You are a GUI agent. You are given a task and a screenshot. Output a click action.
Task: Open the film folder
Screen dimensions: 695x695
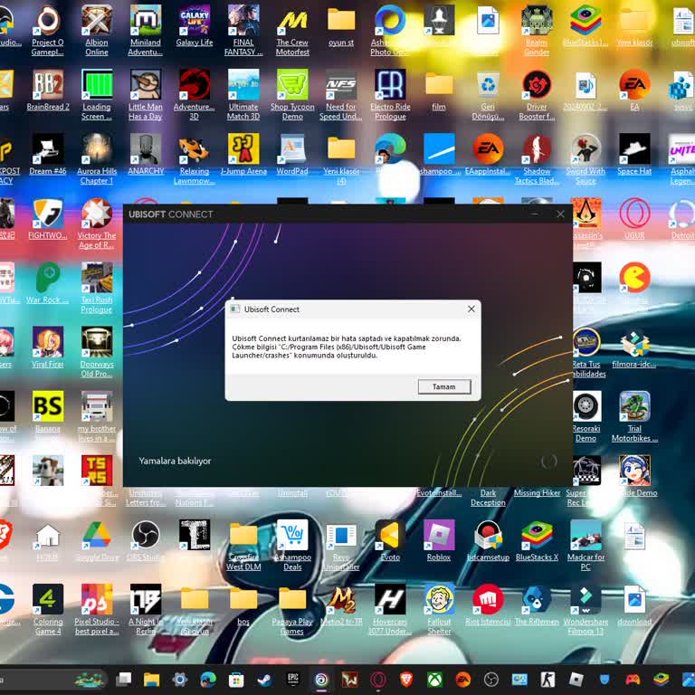439,90
